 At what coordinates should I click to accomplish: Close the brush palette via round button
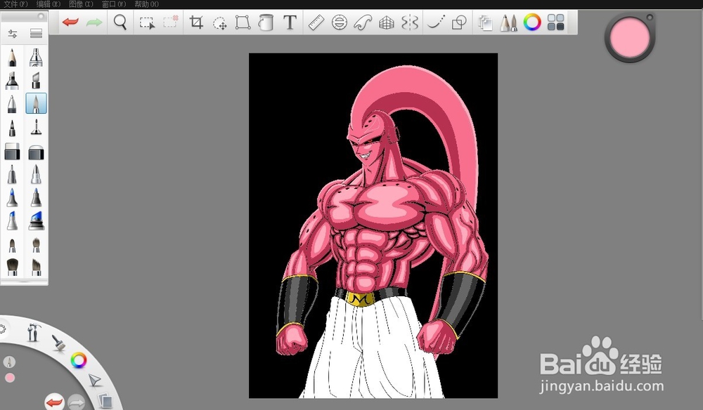[40, 16]
